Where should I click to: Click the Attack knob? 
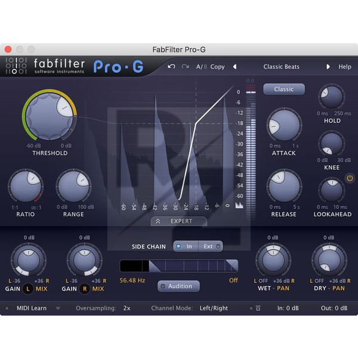click(x=284, y=125)
